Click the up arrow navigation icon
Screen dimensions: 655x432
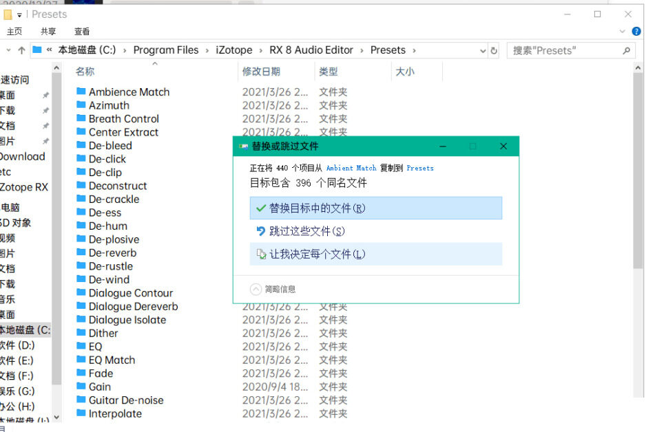coord(21,50)
